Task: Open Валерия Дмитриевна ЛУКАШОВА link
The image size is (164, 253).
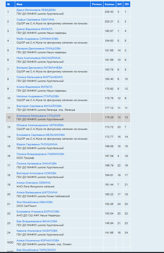Action: 39,49
